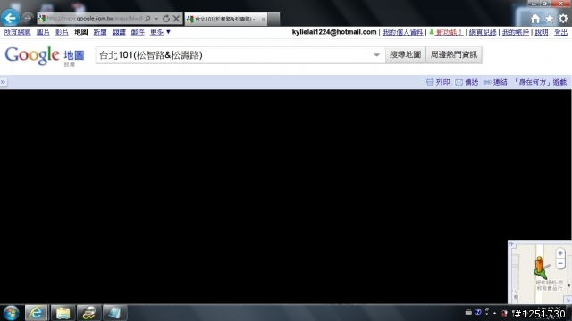
Task: Open the 新聞 link
Action: coord(100,32)
